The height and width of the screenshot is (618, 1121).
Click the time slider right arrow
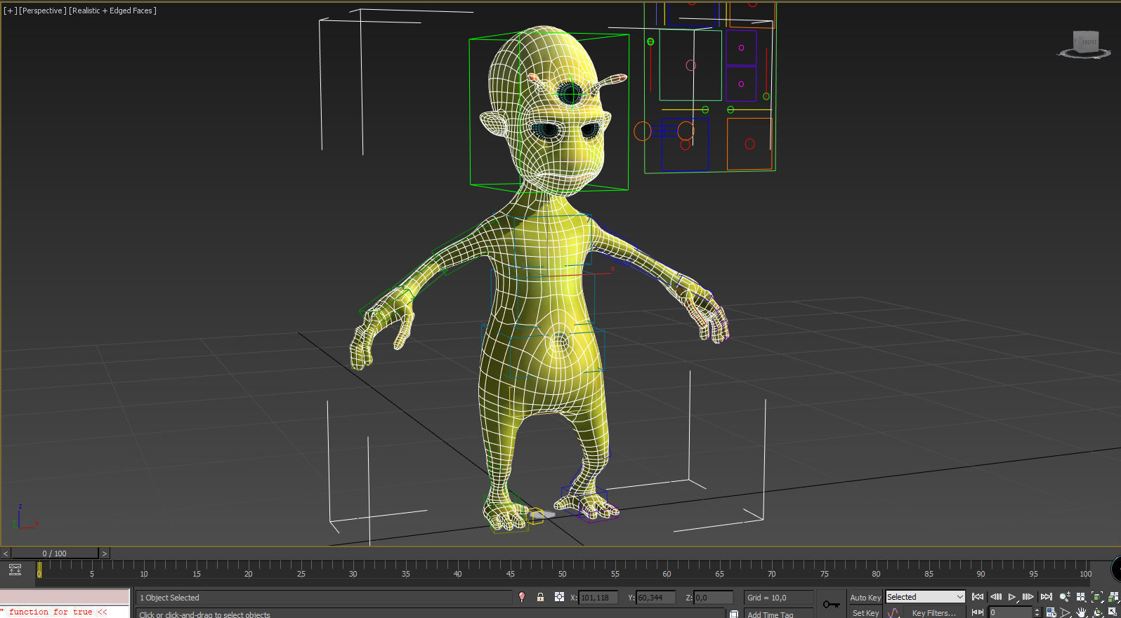104,553
